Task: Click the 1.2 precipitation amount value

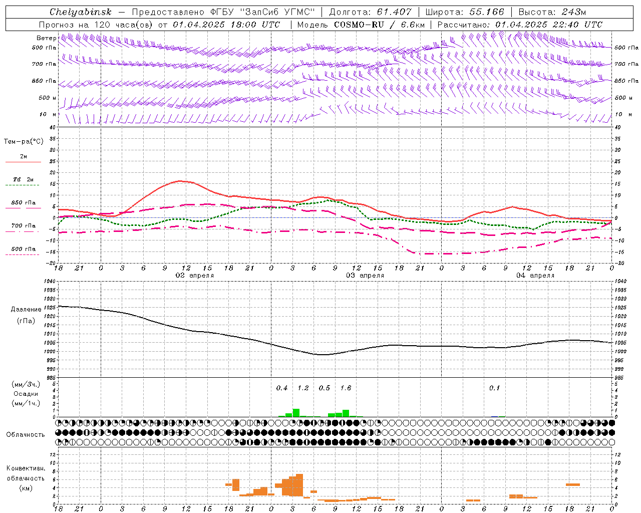Action: (303, 388)
